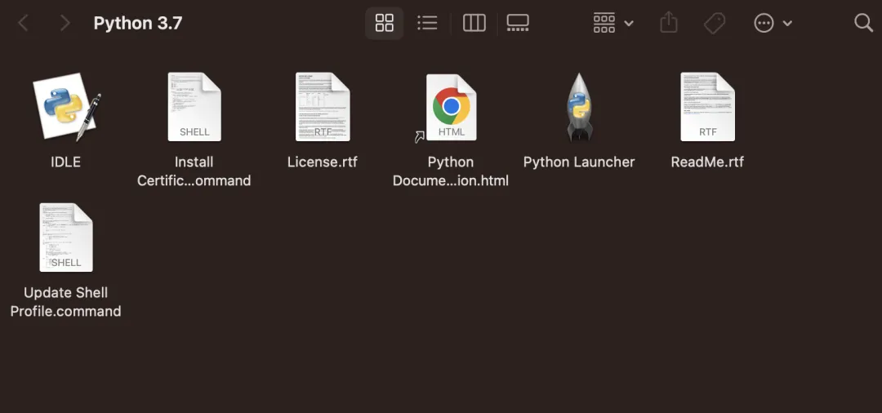Open the group-by options dropdown
Image resolution: width=882 pixels, height=413 pixels.
click(613, 23)
